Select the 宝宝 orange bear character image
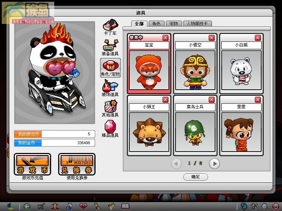282x211 pixels. [149, 70]
